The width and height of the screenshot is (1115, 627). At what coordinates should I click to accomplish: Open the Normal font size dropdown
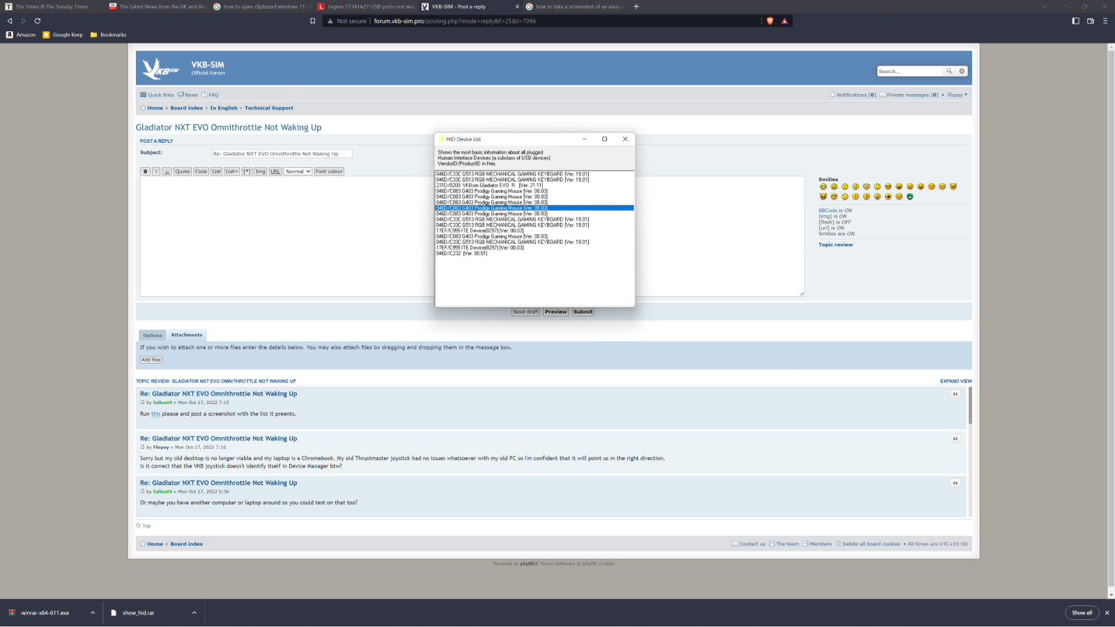(x=298, y=171)
